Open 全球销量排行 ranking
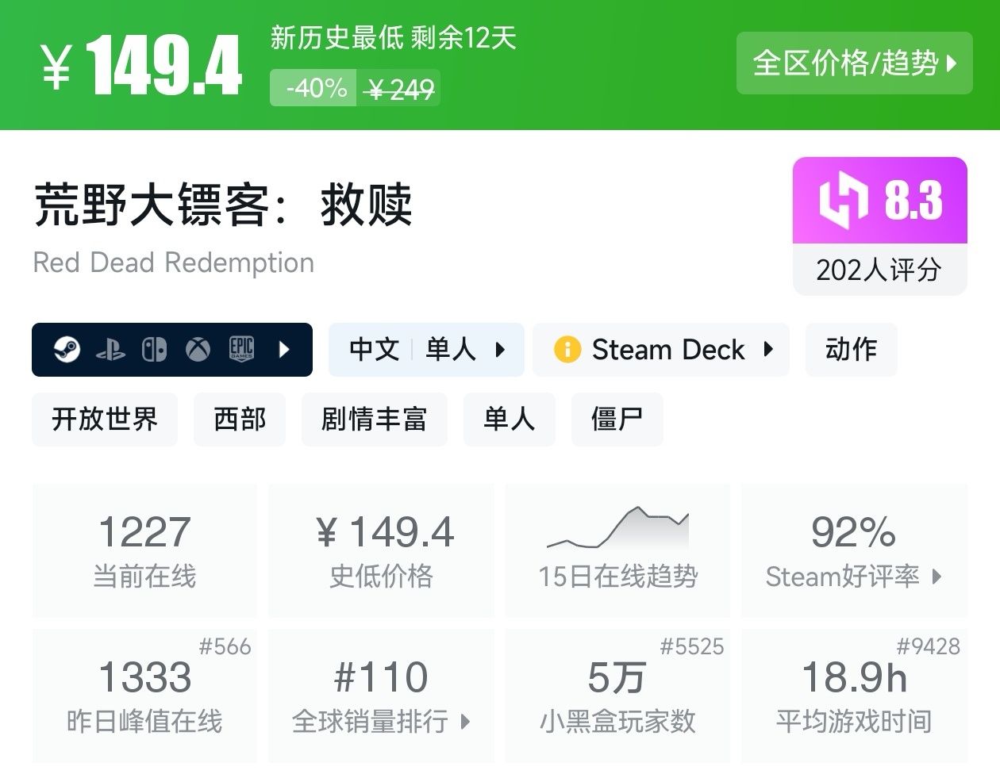1000x778 pixels. [x=381, y=696]
